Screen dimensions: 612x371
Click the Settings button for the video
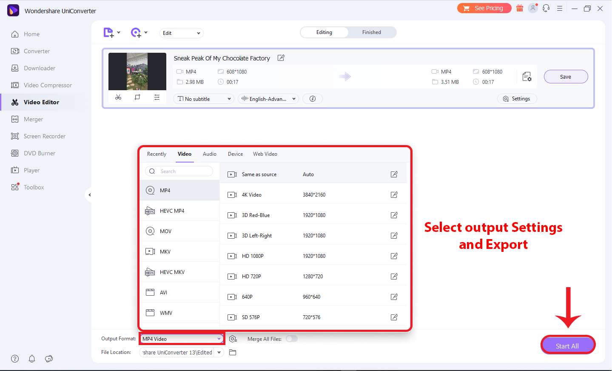coord(517,99)
